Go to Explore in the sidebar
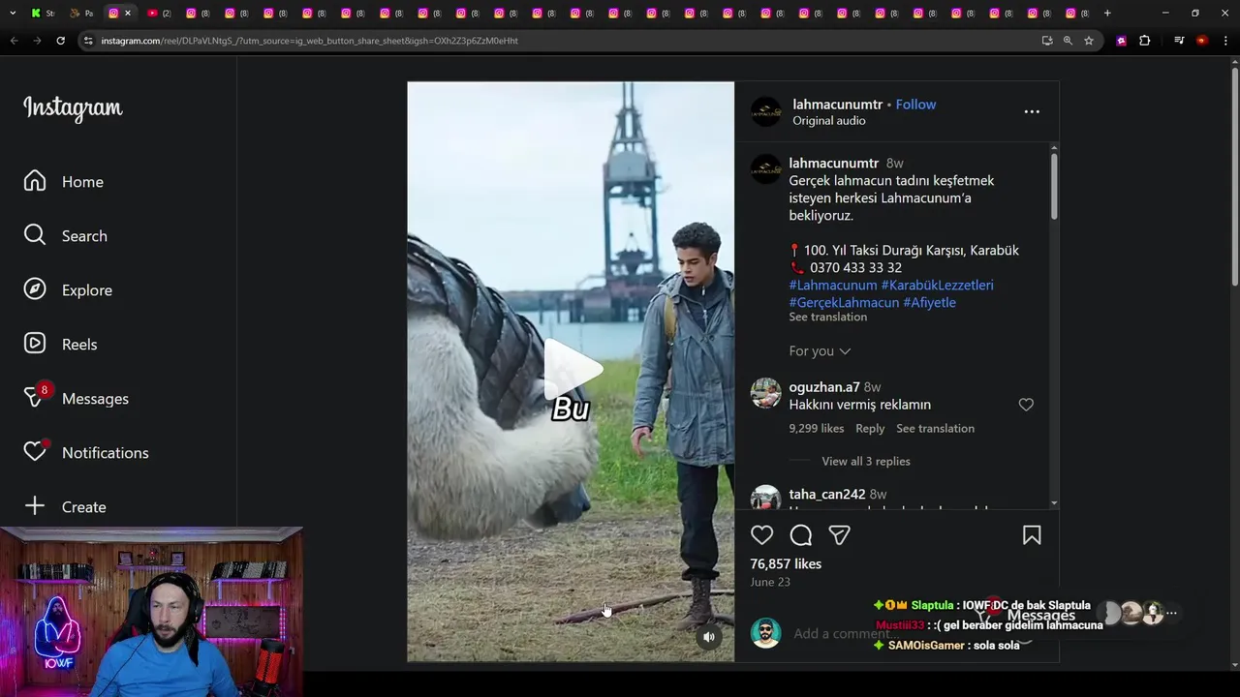Image resolution: width=1240 pixels, height=697 pixels. click(x=68, y=290)
